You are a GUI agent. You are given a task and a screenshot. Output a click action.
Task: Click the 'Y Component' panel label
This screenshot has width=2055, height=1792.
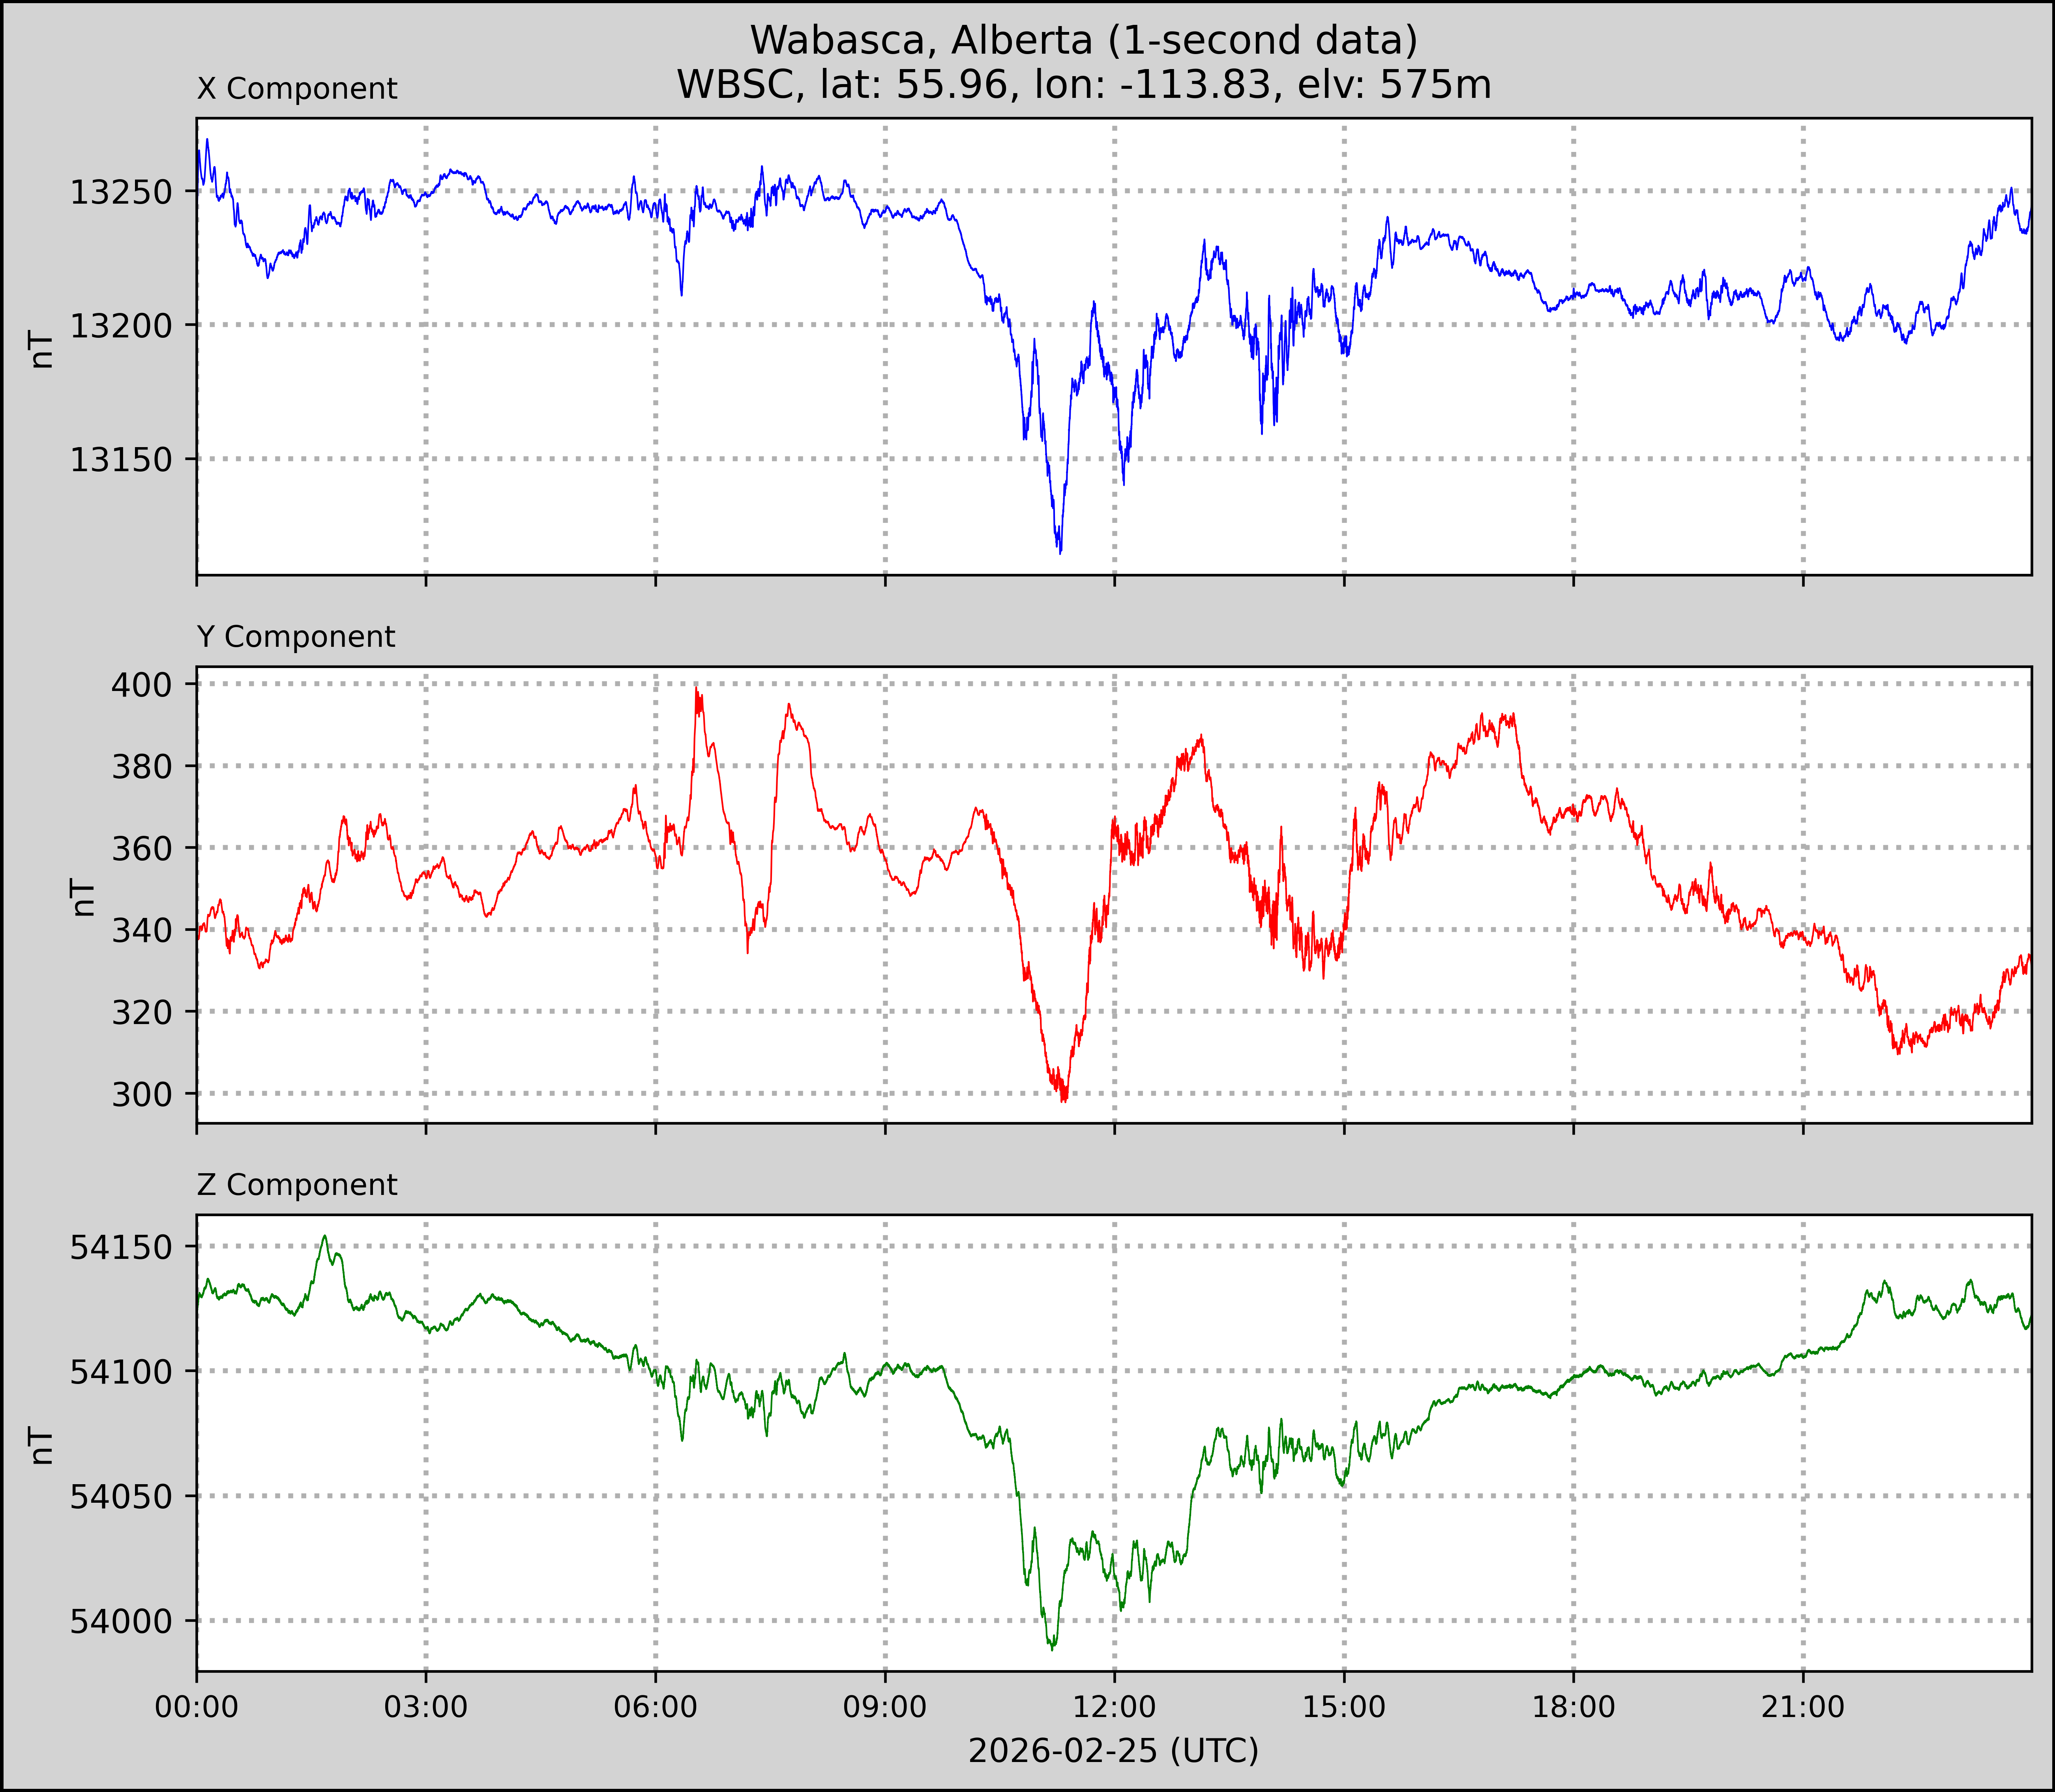coord(296,637)
